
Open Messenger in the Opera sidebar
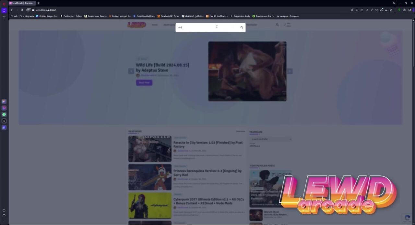click(x=4, y=108)
